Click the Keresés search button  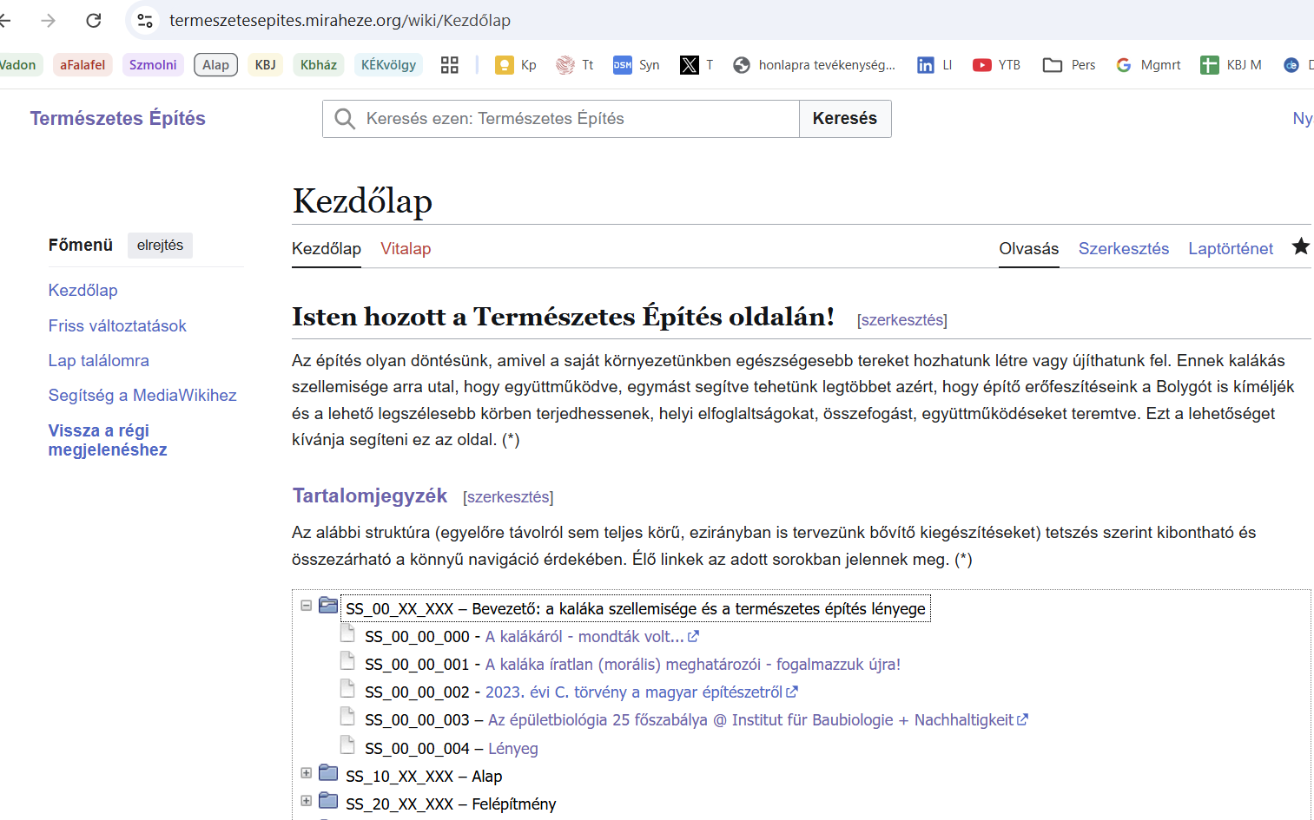845,119
